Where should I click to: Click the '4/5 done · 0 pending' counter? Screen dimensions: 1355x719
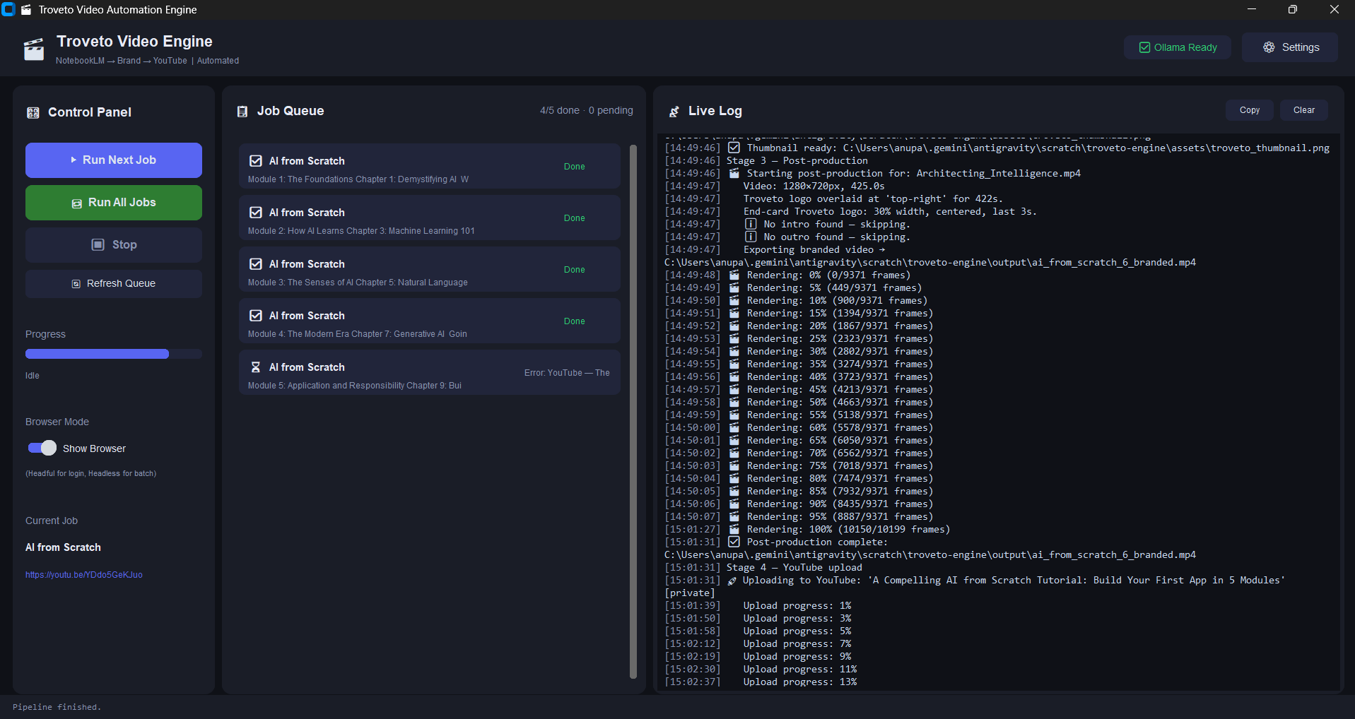tap(587, 111)
